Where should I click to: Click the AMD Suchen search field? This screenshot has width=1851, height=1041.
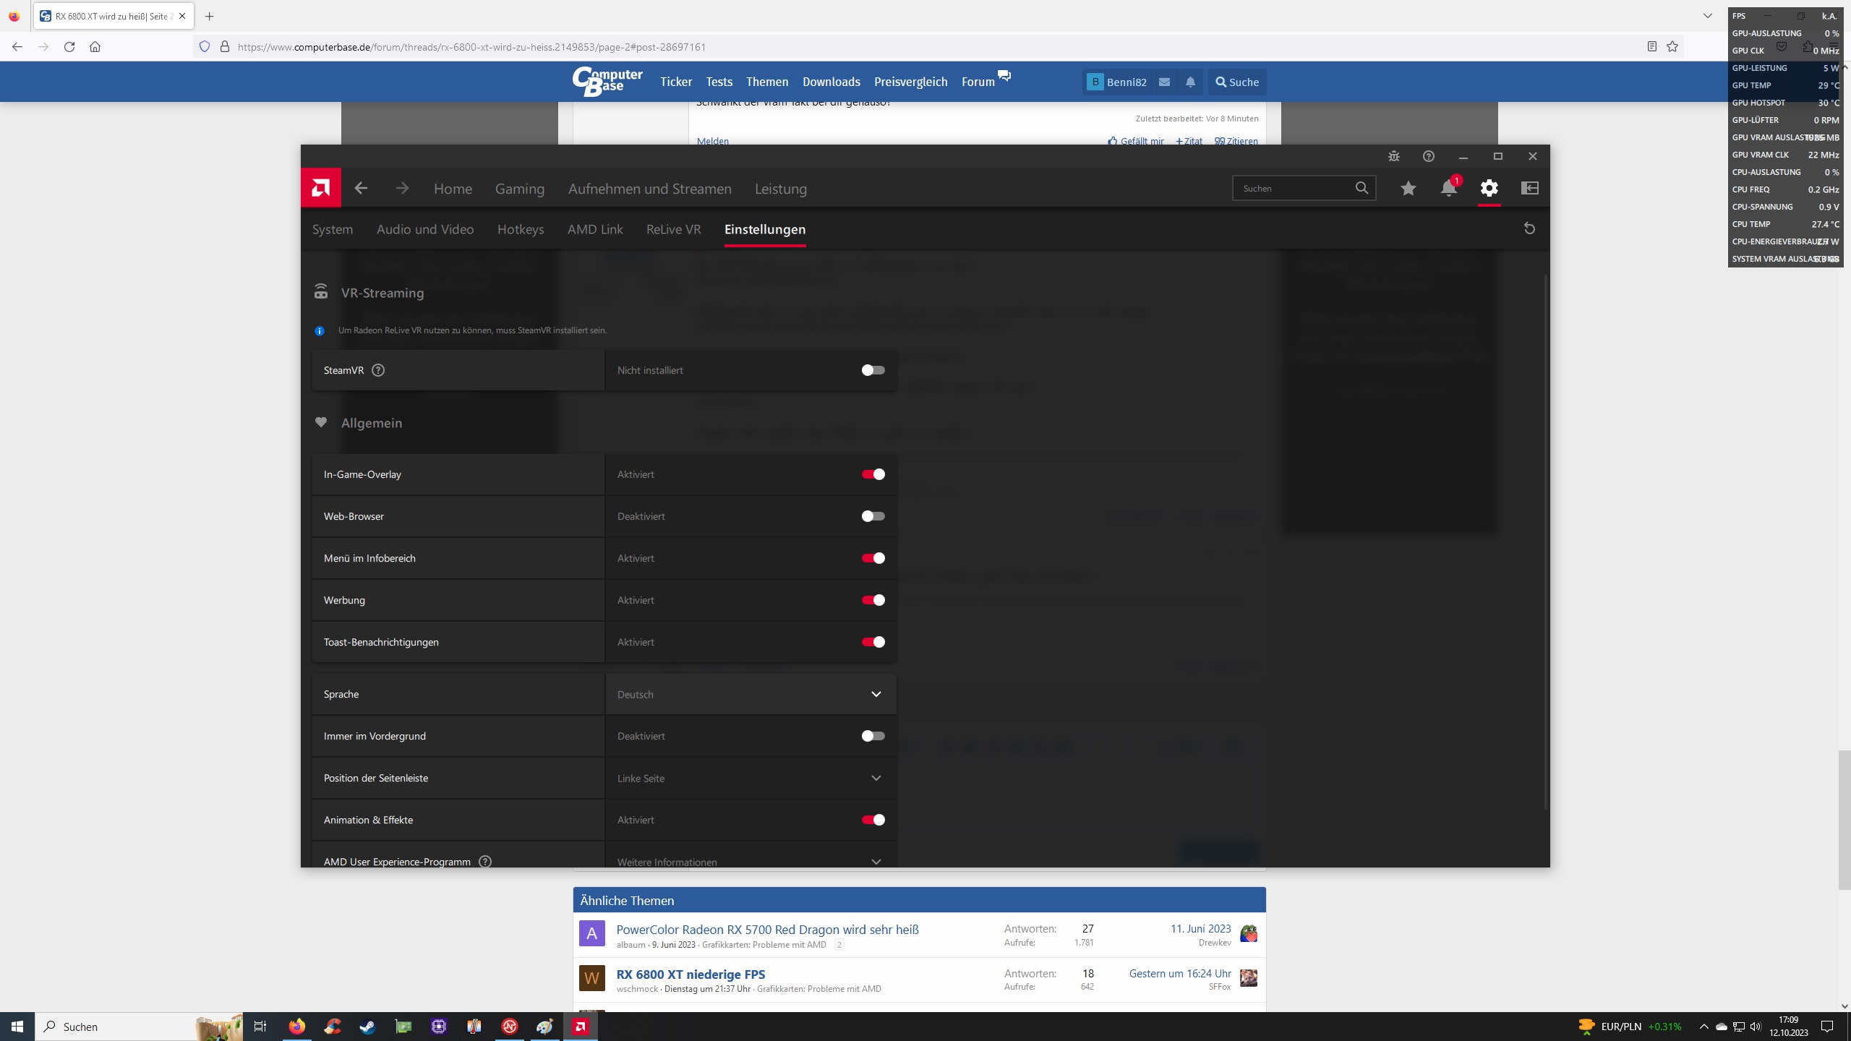[1294, 188]
